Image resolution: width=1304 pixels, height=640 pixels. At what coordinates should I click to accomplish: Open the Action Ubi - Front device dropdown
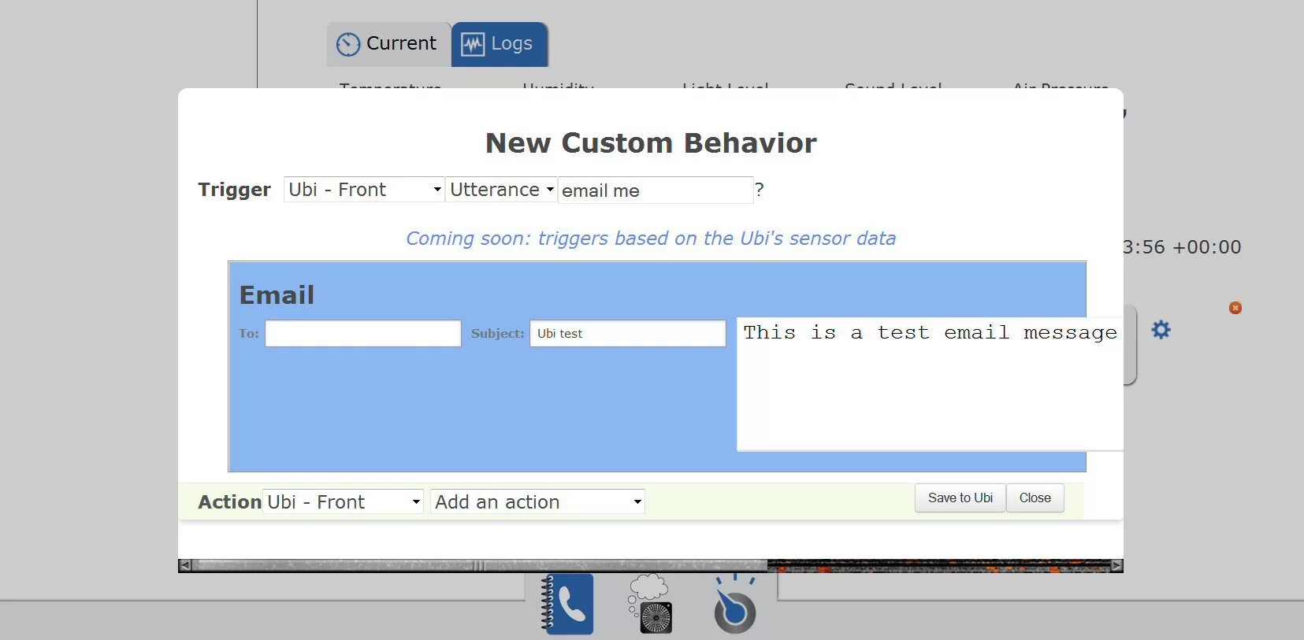point(344,501)
